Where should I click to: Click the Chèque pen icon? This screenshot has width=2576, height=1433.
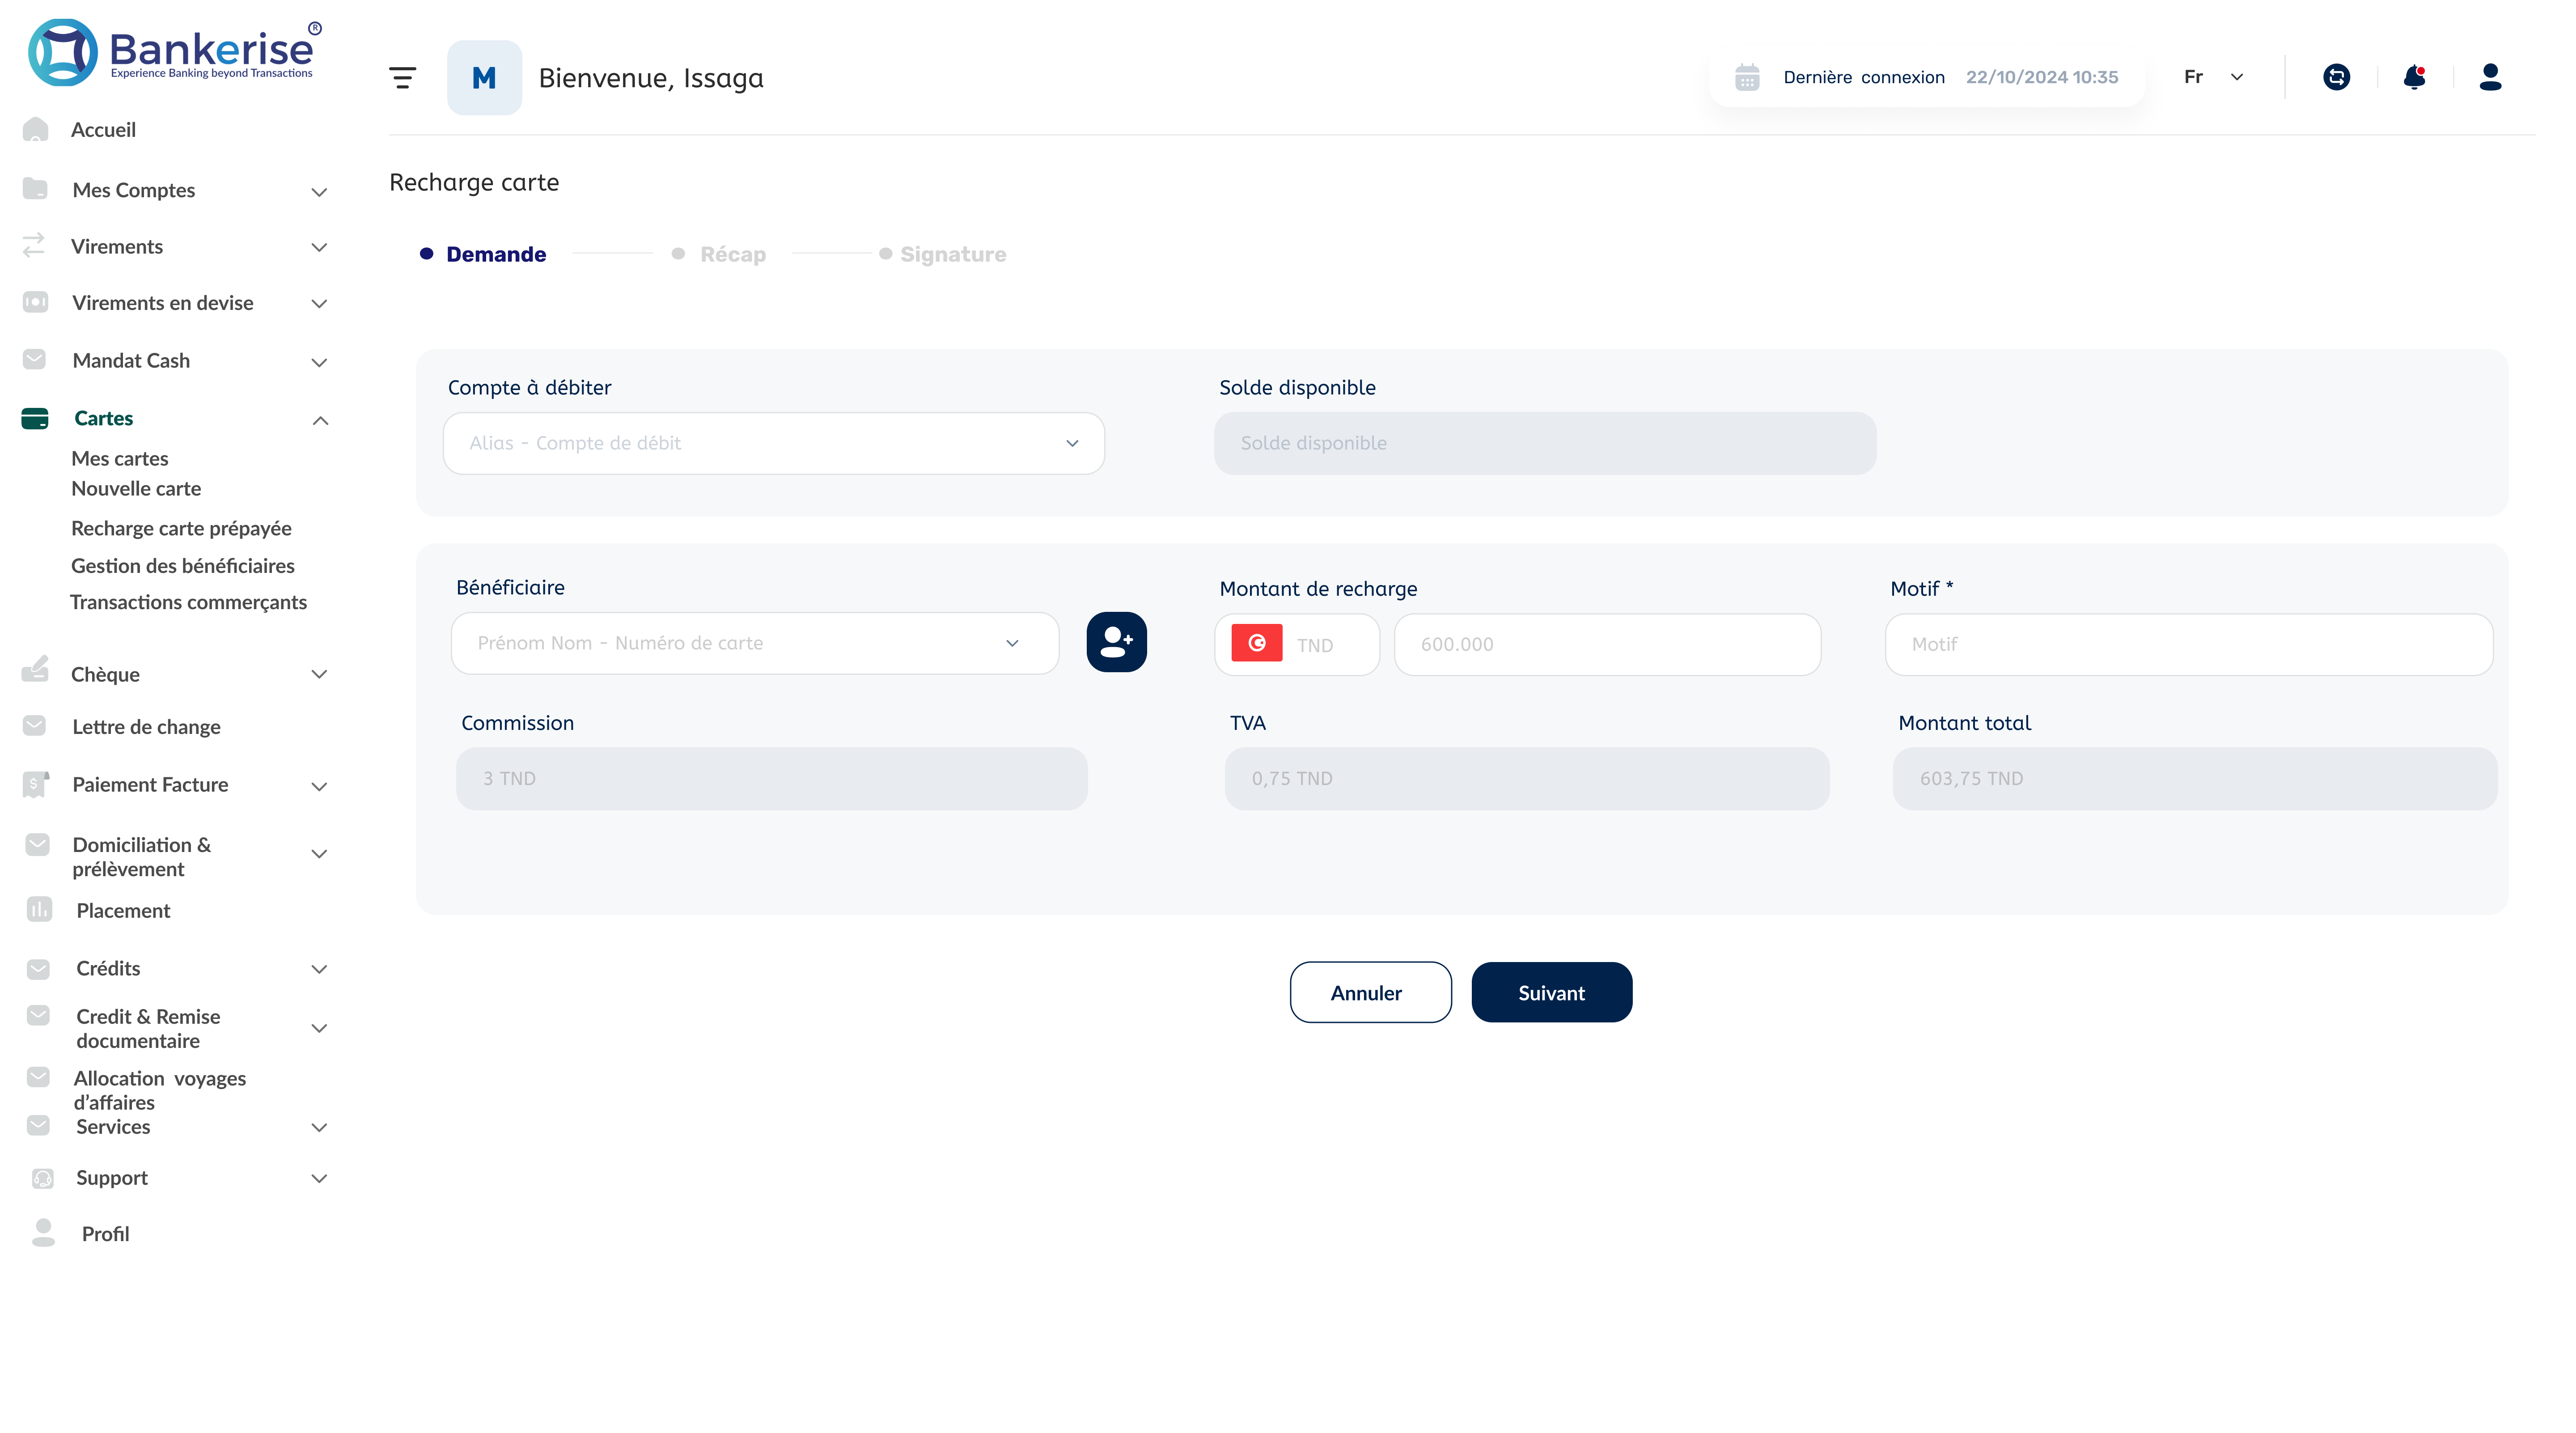point(35,669)
